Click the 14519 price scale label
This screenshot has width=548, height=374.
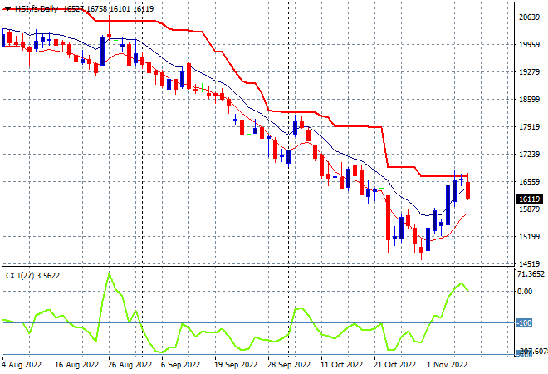pyautogui.click(x=529, y=263)
